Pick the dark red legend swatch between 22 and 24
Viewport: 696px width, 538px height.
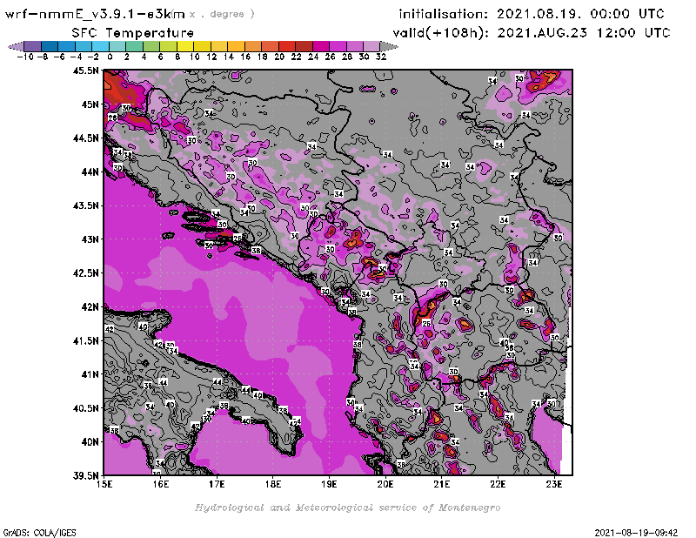pyautogui.click(x=304, y=46)
